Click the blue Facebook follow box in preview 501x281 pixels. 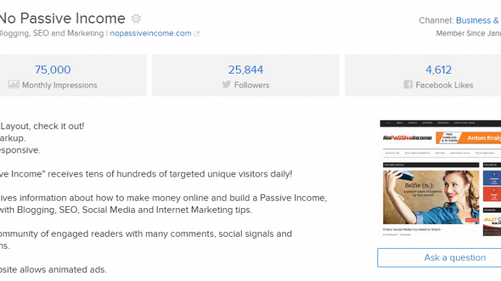(x=492, y=178)
